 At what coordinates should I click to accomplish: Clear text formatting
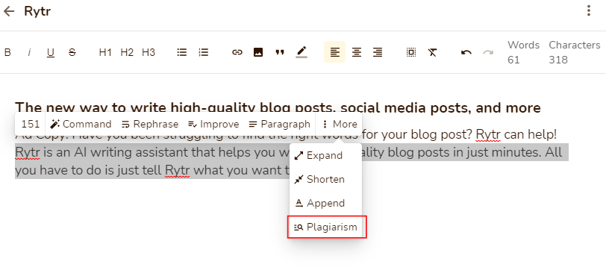[432, 52]
